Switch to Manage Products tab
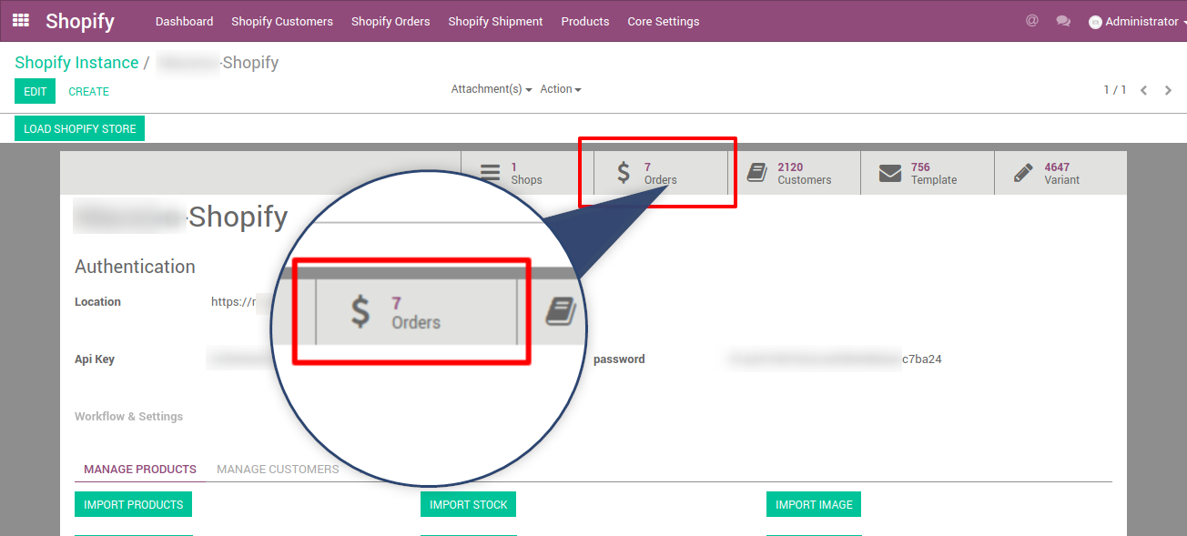The height and width of the screenshot is (536, 1187). pyautogui.click(x=140, y=470)
